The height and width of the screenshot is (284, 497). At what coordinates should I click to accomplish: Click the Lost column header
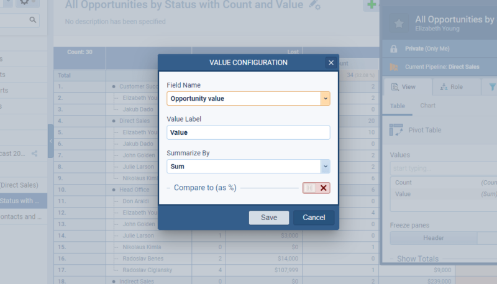pos(293,52)
